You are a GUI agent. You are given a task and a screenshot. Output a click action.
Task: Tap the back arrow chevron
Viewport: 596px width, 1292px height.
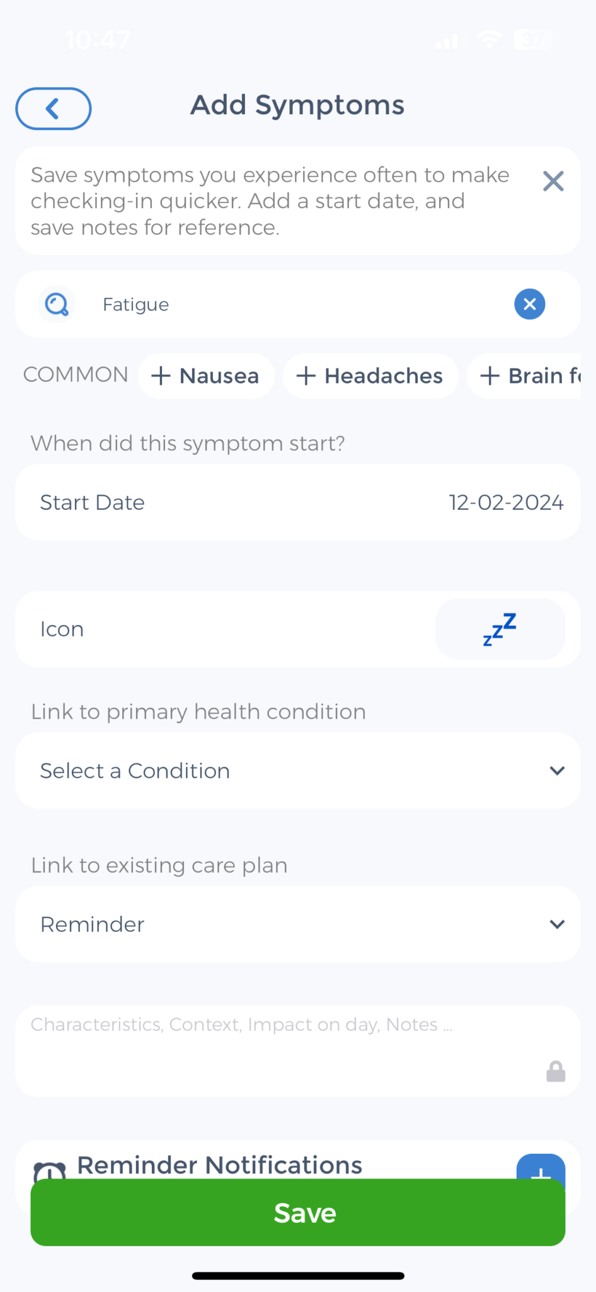53,109
